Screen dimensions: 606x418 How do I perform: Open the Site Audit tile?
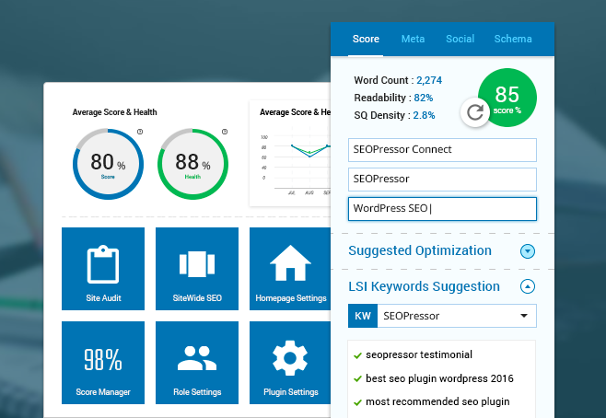point(103,269)
